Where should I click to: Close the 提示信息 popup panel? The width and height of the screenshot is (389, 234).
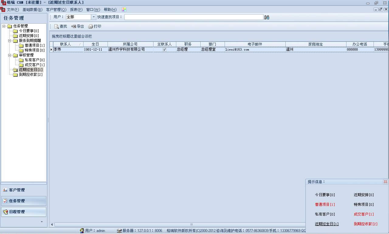(x=385, y=182)
